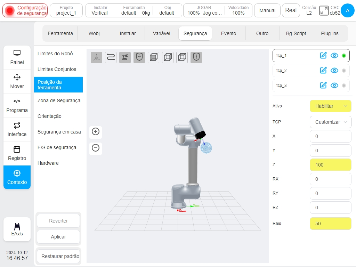Select top face cube view icon
Screen dimensions: 356x267
coord(182,57)
